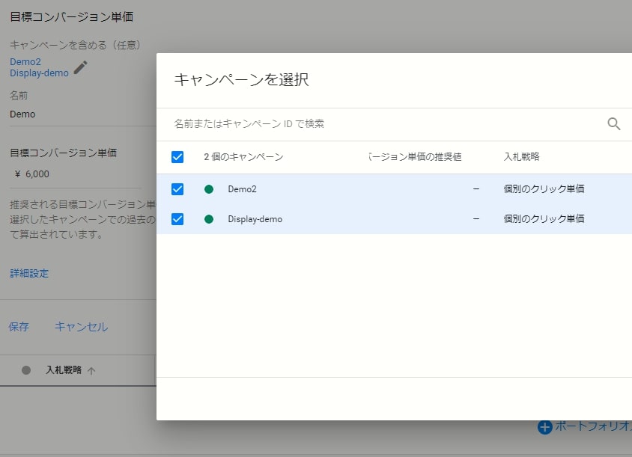This screenshot has width=632, height=457.
Task: Click the 2 個のキャンペーン header text
Action: [x=243, y=156]
